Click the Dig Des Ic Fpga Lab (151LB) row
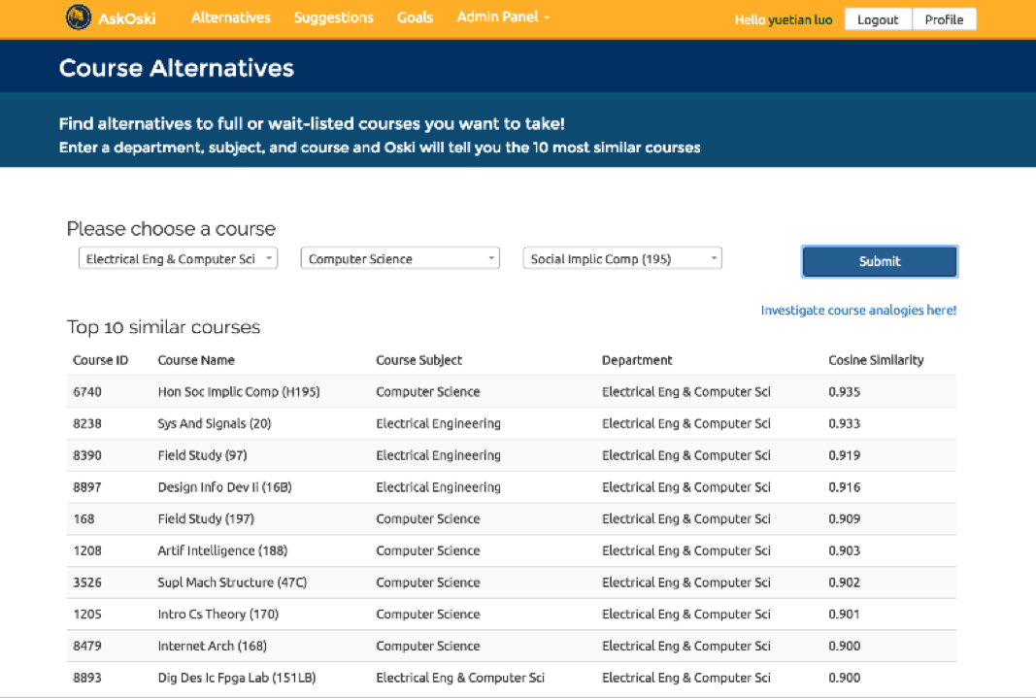The image size is (1036, 698). point(236,678)
